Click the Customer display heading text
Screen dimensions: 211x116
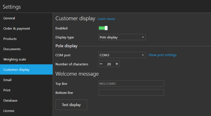click(75, 18)
